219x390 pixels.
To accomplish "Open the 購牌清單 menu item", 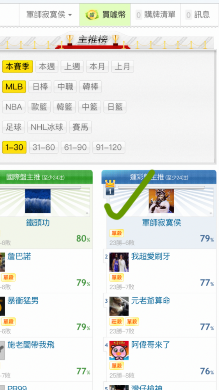I will (x=155, y=15).
